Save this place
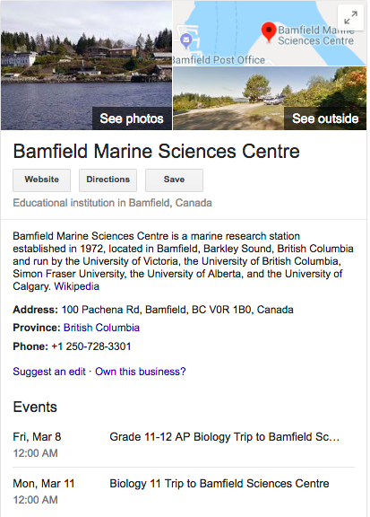The width and height of the screenshot is (370, 517). pos(174,180)
